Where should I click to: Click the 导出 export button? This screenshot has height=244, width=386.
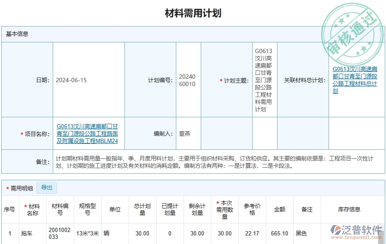[x=46, y=187]
